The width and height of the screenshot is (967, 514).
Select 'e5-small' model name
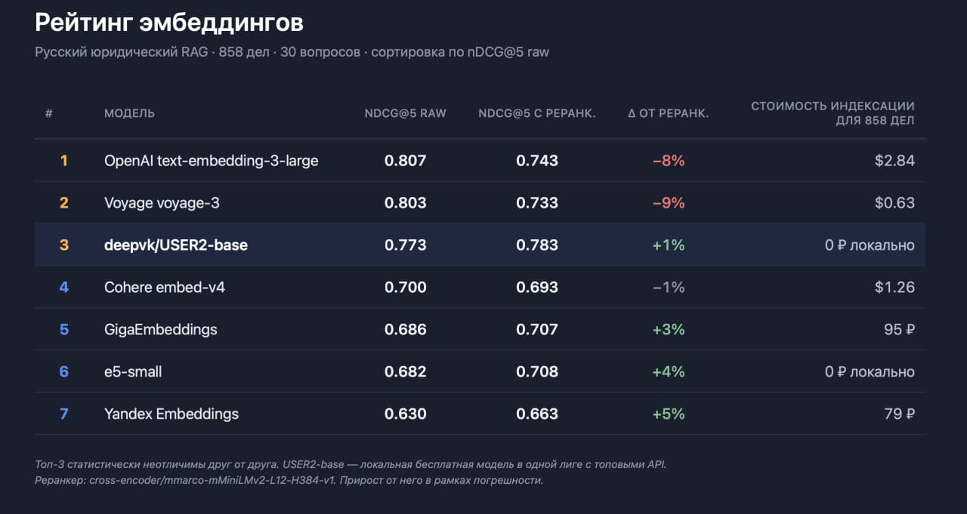pos(133,372)
